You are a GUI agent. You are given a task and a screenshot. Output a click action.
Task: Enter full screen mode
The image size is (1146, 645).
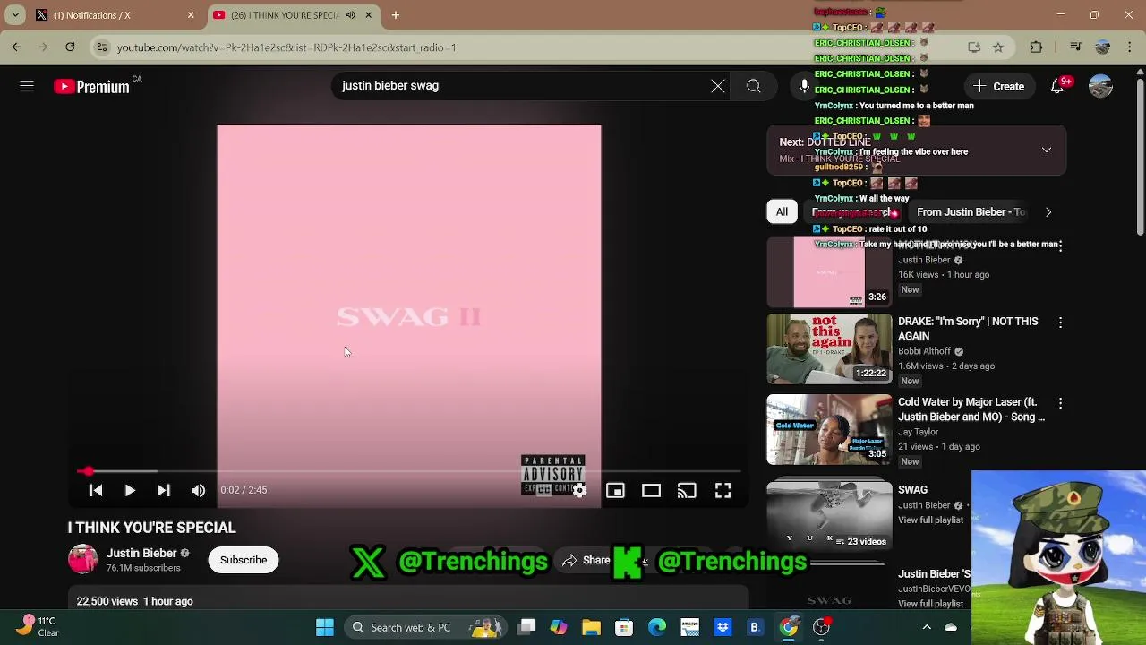[723, 490]
